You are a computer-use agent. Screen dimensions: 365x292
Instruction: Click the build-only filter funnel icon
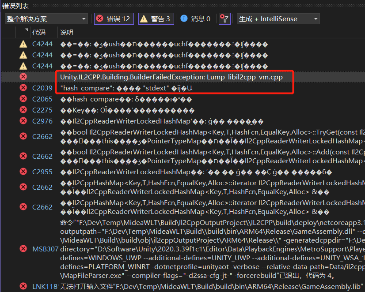pyautogui.click(x=224, y=19)
